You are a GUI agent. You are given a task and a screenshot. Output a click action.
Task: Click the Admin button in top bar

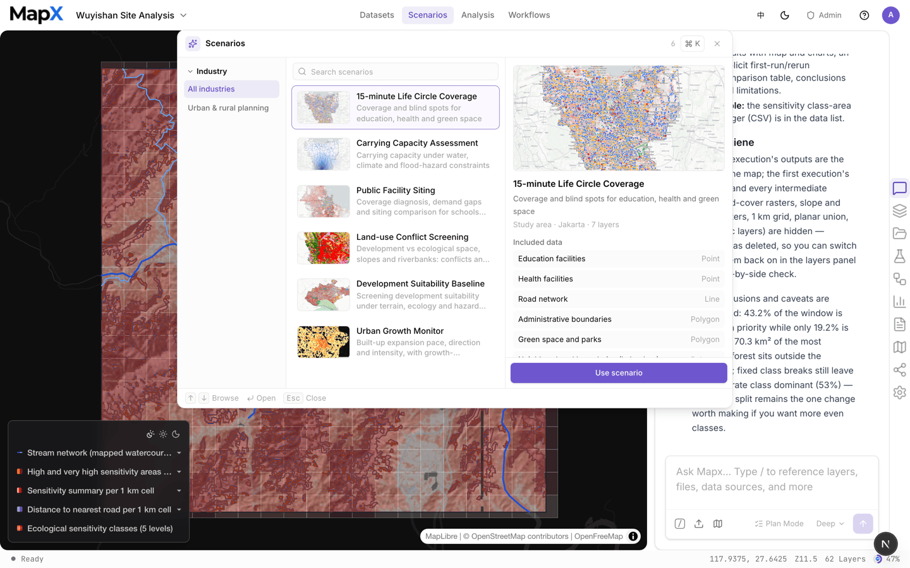tap(824, 15)
